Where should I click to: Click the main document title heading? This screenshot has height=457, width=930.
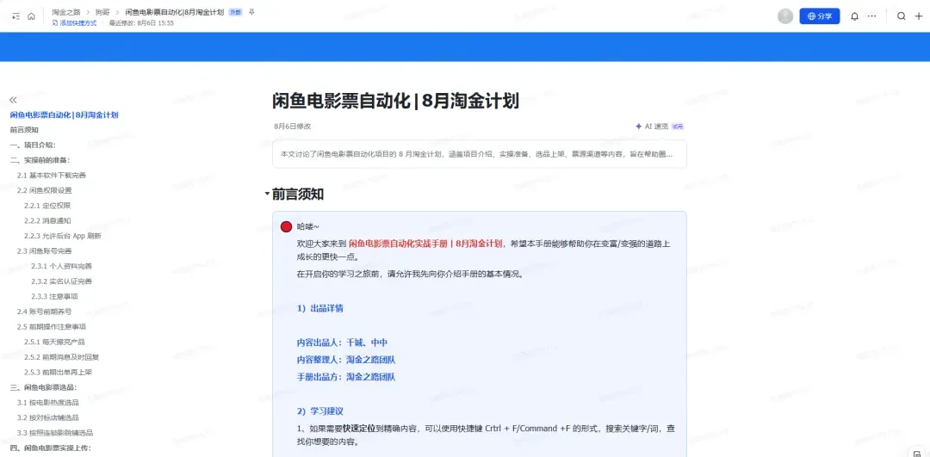coord(395,101)
